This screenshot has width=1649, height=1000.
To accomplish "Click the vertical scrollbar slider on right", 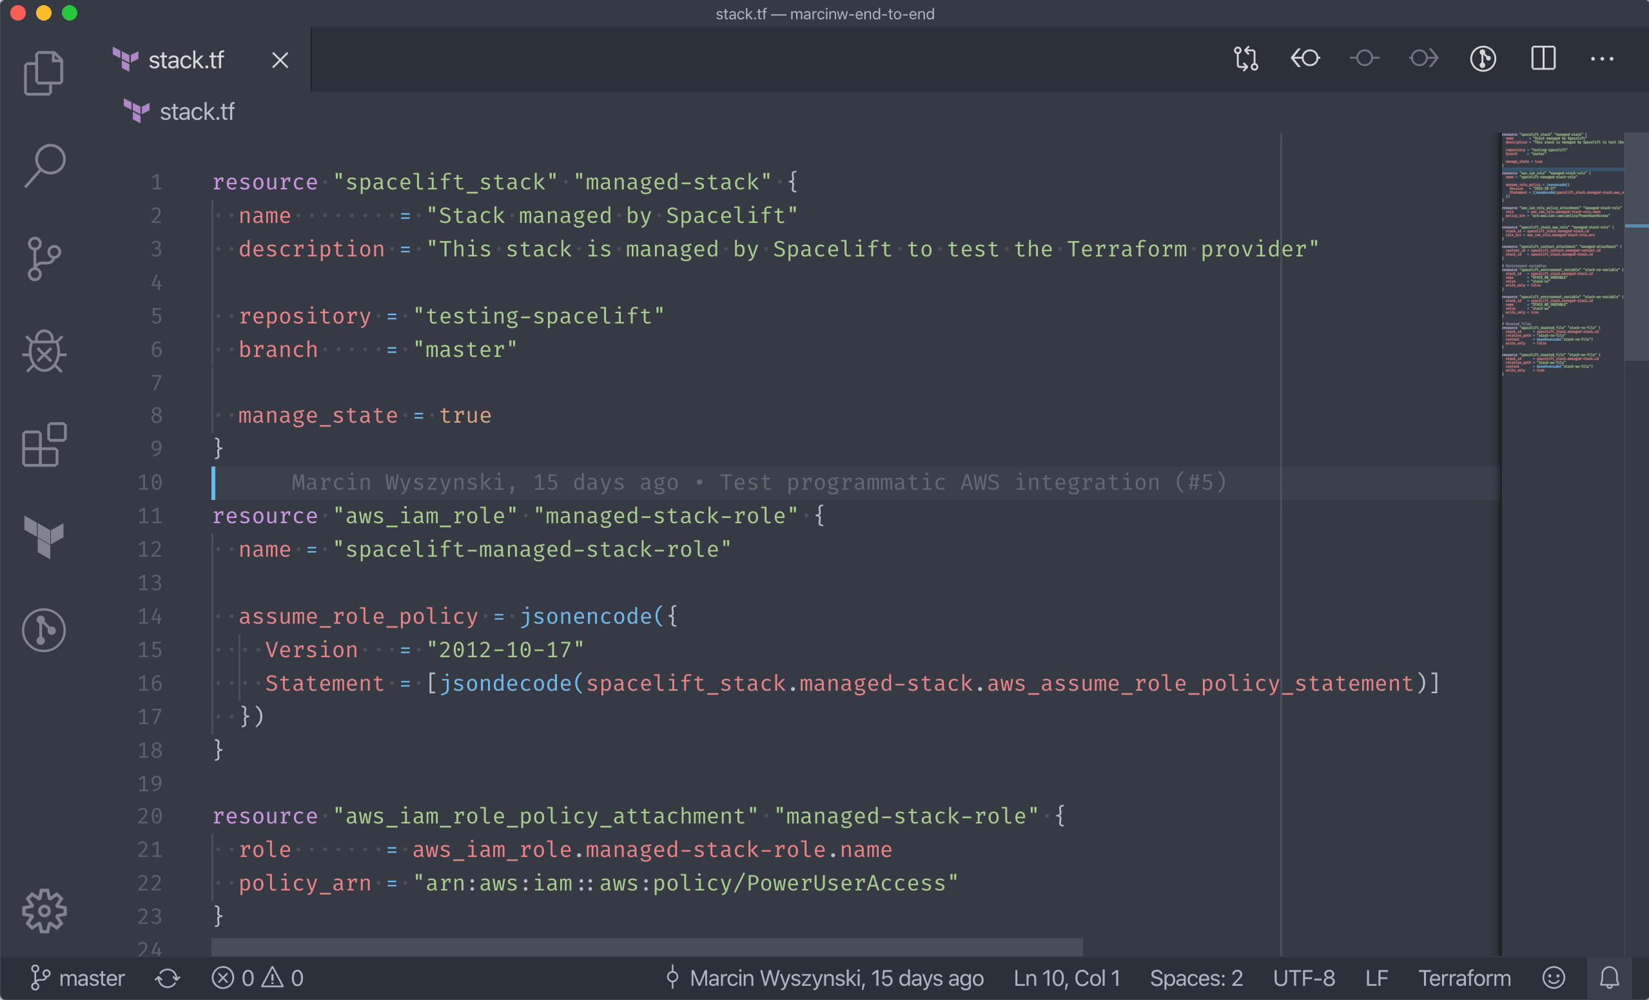I will pyautogui.click(x=1636, y=246).
